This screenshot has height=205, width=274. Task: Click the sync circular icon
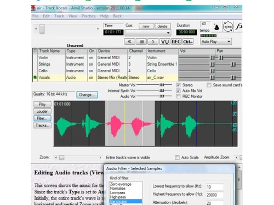(228, 27)
